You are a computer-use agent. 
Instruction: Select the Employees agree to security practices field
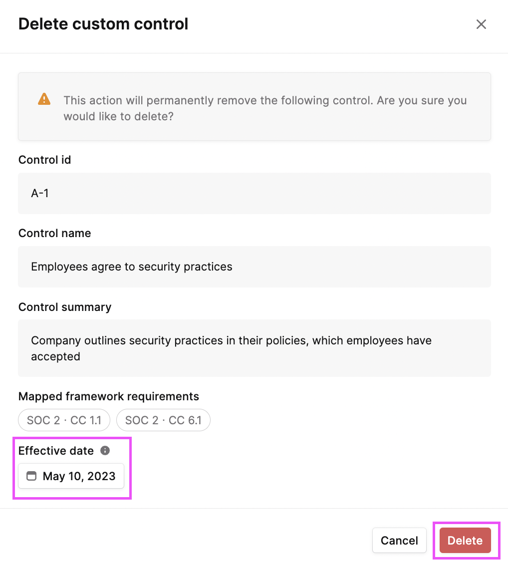[254, 267]
